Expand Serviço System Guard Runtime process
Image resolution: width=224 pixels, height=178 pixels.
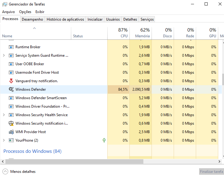point(4,55)
